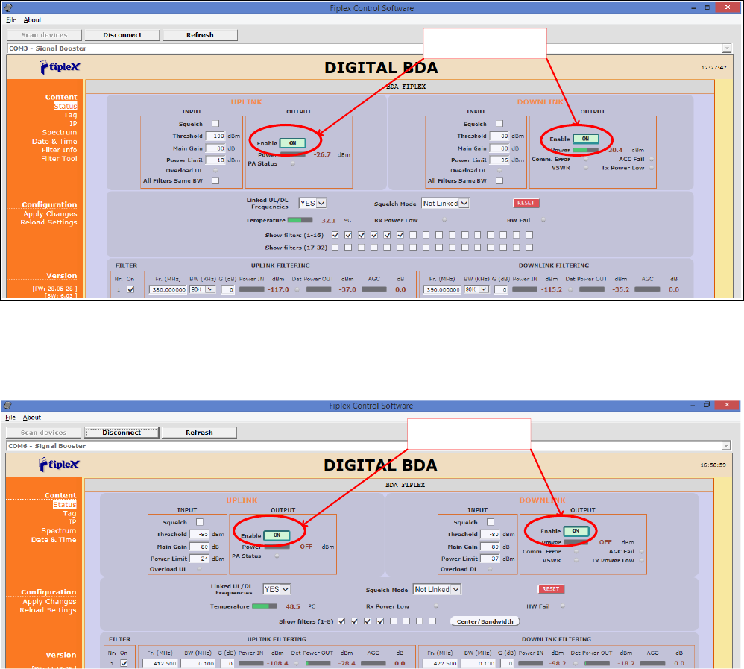Expand COM3 - Signal Booster device dropdown
This screenshot has height=669, width=744.
point(726,48)
